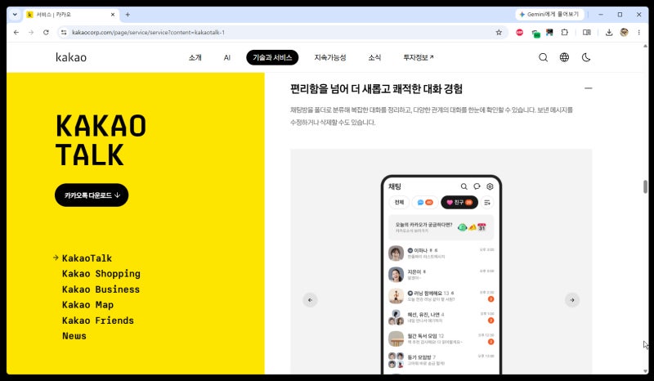Viewport: 654px width, 381px height.
Task: Open browser side panel icon
Action: click(586, 32)
